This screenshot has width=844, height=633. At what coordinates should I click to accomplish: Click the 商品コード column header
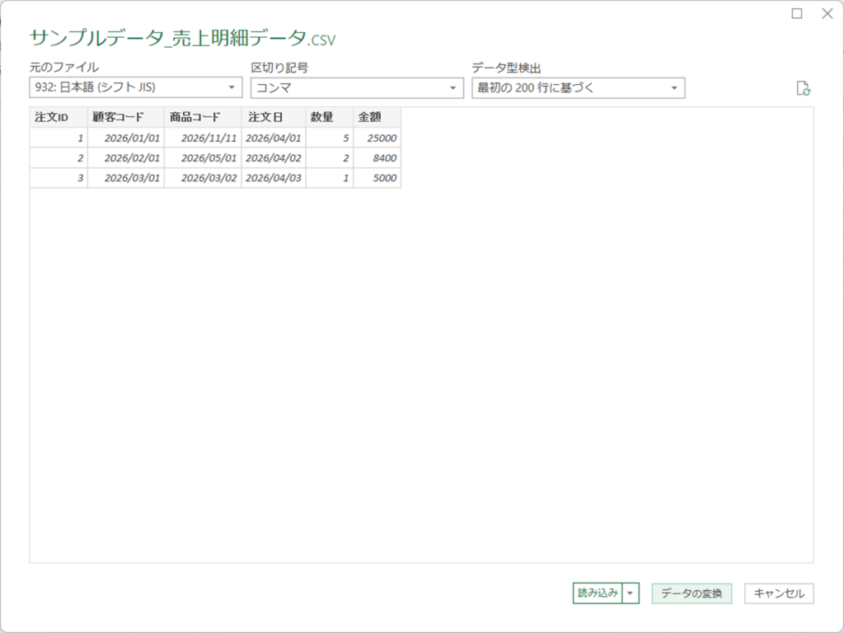pos(202,117)
